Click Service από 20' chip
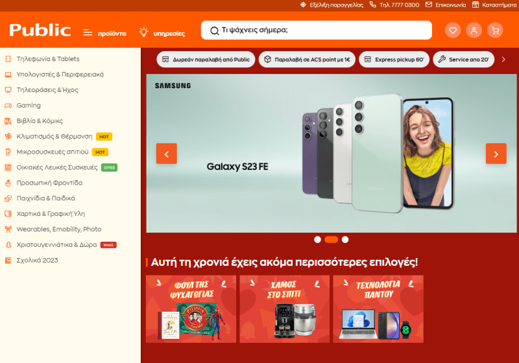Screen dimensions: 519x363 coord(463,60)
